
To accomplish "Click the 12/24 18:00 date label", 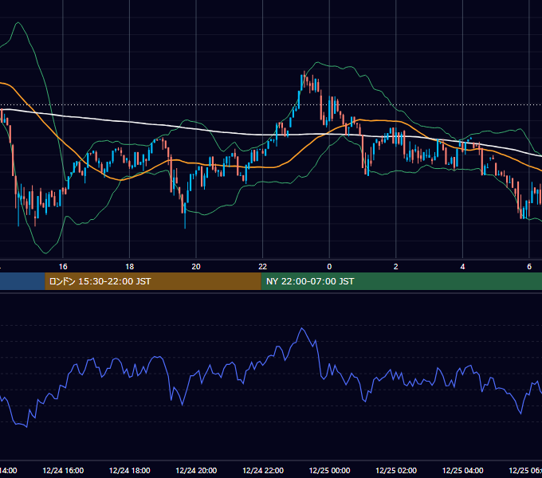I will [130, 471].
